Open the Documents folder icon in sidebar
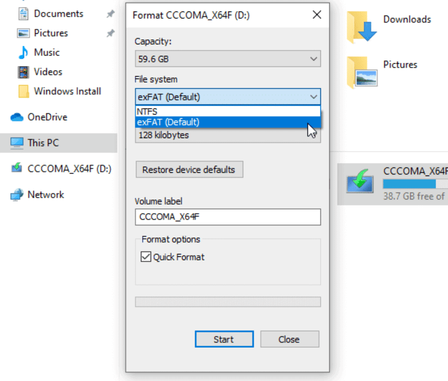The width and height of the screenshot is (448, 381). point(23,14)
